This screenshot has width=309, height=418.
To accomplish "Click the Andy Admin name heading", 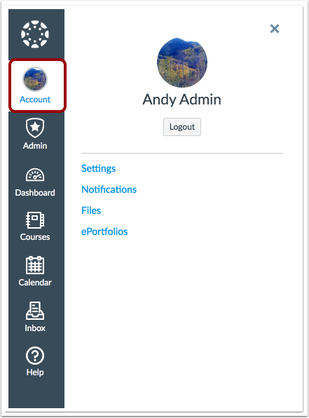I will coord(182,100).
